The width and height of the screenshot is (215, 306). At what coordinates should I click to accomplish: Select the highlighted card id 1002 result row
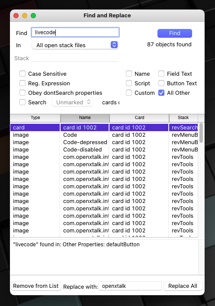pyautogui.click(x=104, y=127)
